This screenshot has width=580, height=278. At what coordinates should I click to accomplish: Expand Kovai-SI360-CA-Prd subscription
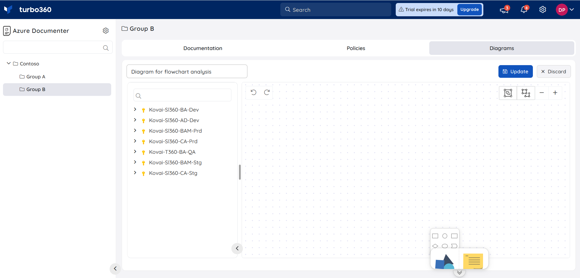[x=135, y=141]
